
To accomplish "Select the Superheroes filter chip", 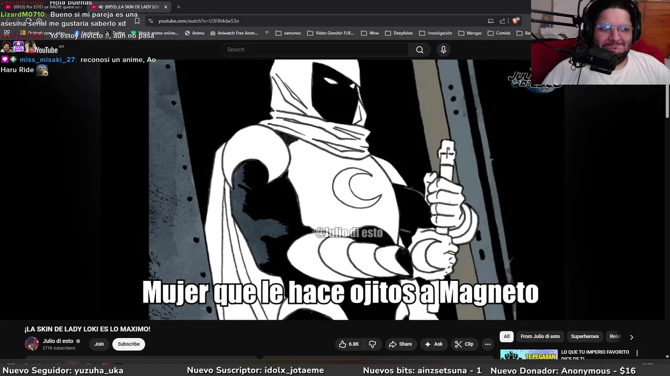I will coord(585,336).
